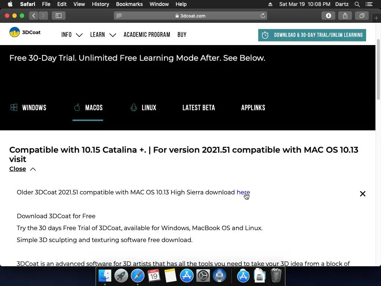Open the Trash in the Dock
The image size is (381, 286).
click(x=276, y=275)
